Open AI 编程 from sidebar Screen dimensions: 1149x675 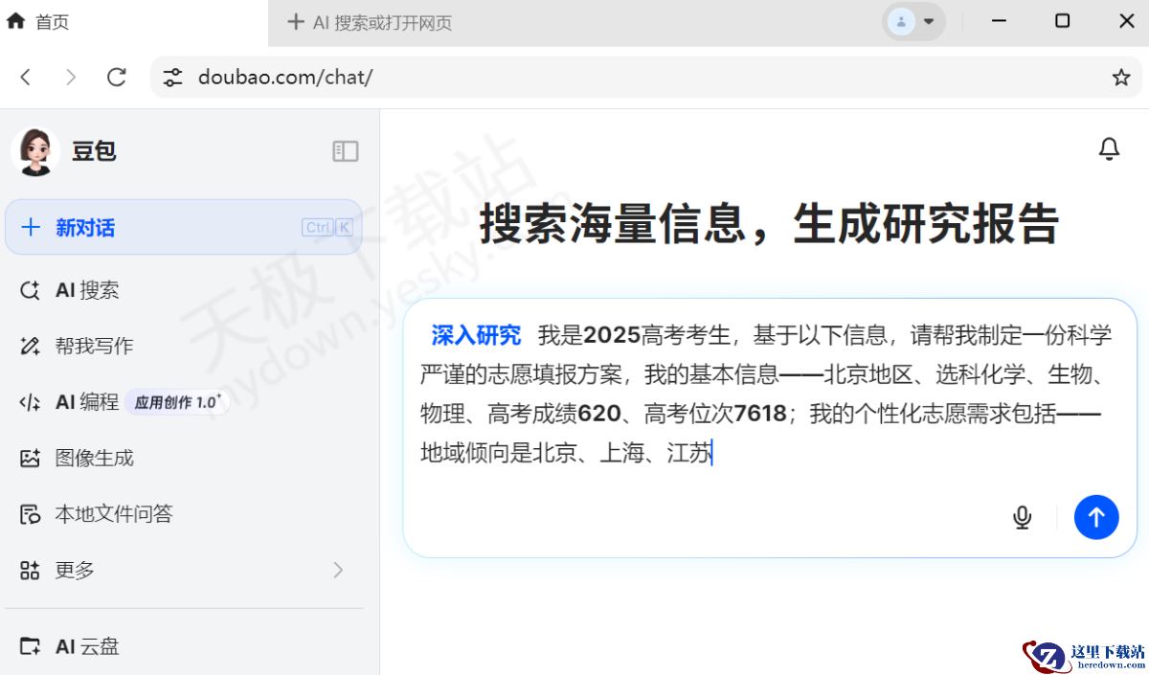click(183, 402)
